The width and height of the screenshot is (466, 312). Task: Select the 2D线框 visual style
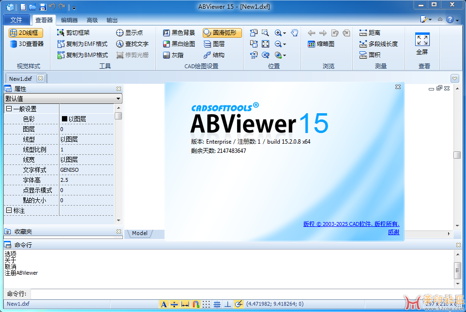[x=26, y=33]
